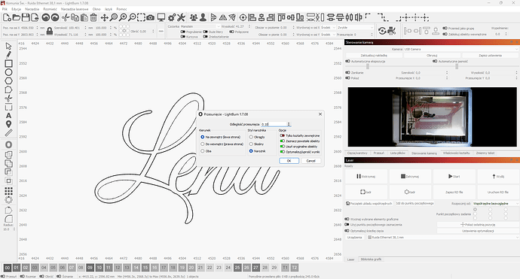Open the device settings wrench icon

point(181,17)
